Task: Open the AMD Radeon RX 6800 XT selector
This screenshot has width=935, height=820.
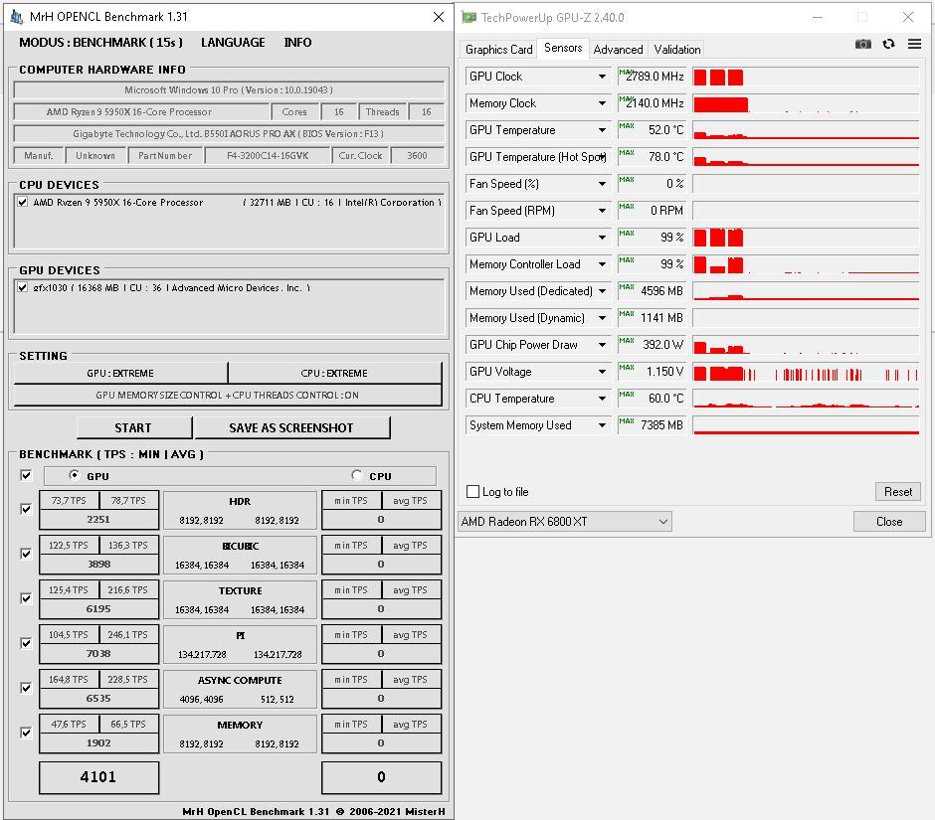Action: coord(565,522)
